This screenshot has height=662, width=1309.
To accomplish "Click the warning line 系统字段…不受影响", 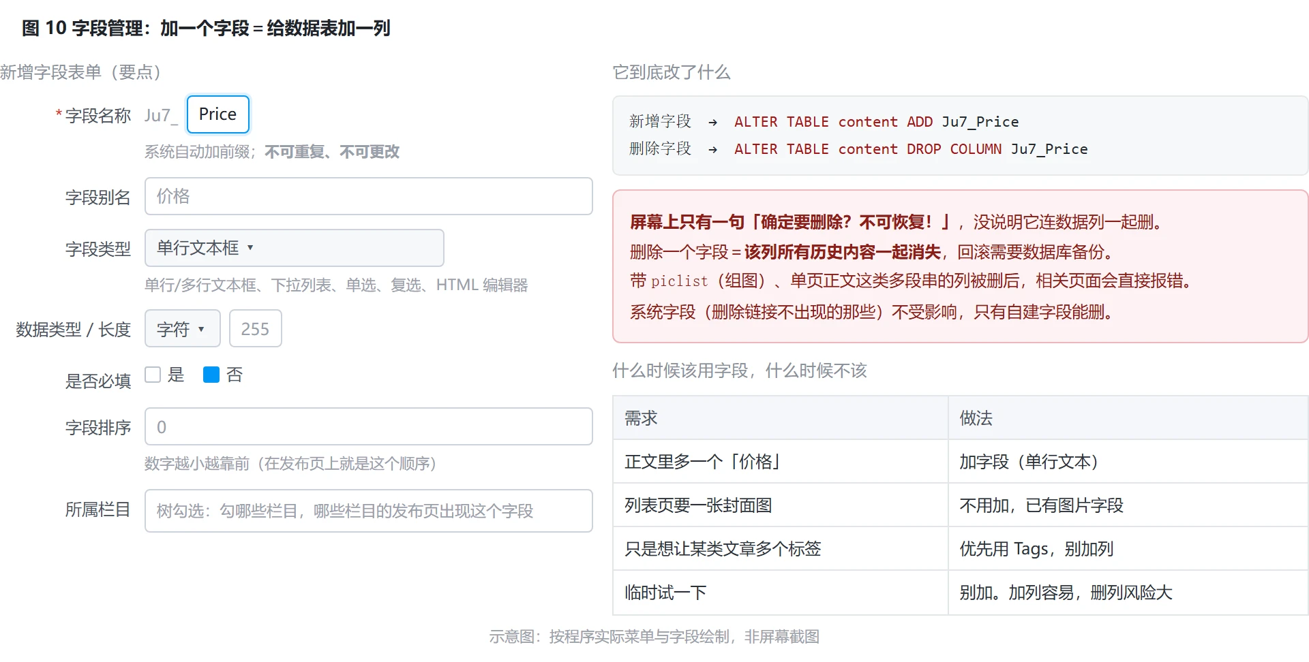I will [871, 312].
